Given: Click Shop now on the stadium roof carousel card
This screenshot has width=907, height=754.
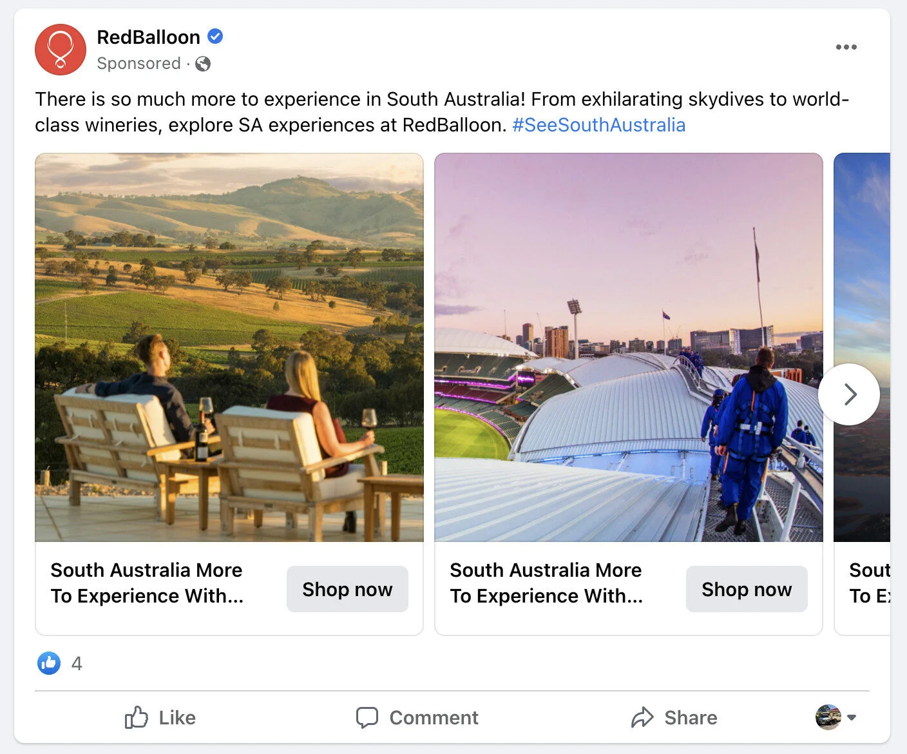Looking at the screenshot, I should pos(747,588).
